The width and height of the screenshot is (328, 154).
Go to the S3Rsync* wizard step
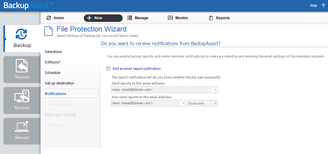pos(53,62)
